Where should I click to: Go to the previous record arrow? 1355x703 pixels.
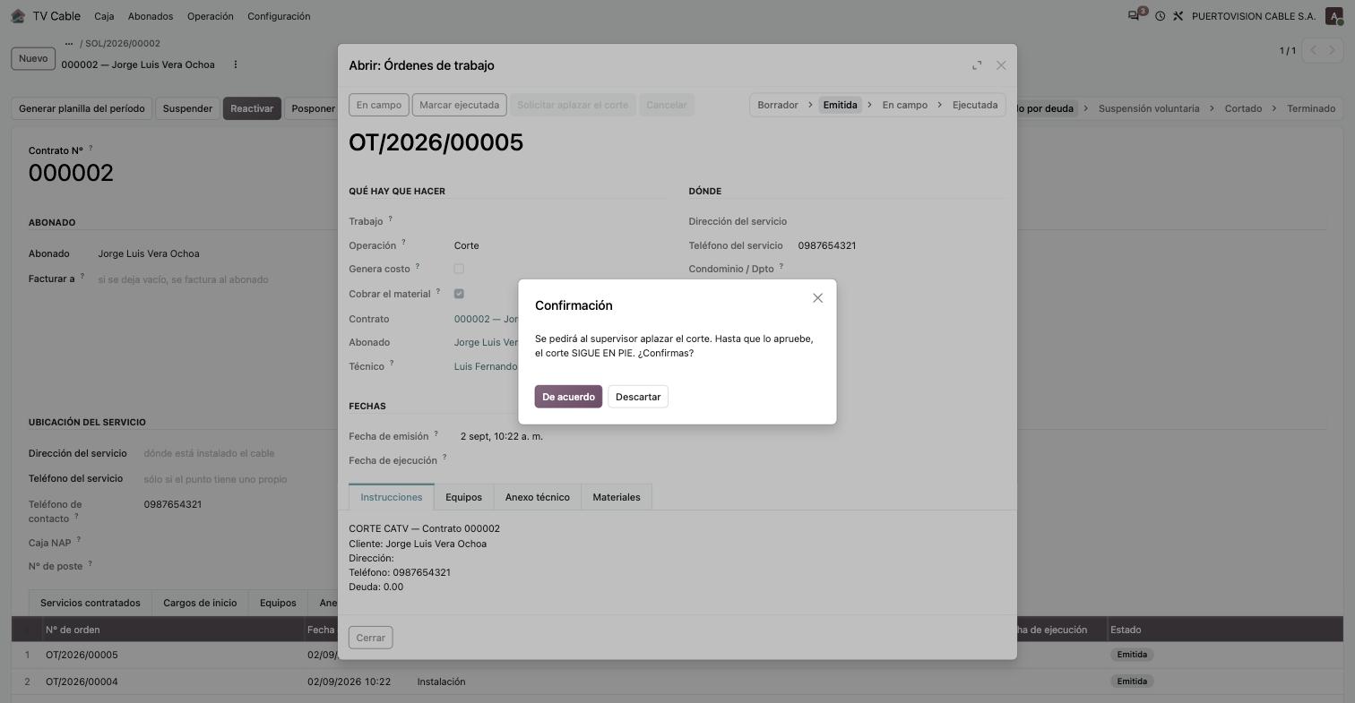click(x=1313, y=50)
